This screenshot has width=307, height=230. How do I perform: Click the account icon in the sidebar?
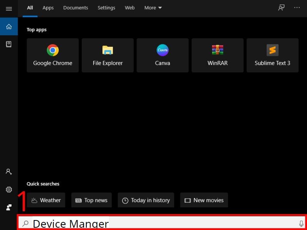pos(9,172)
